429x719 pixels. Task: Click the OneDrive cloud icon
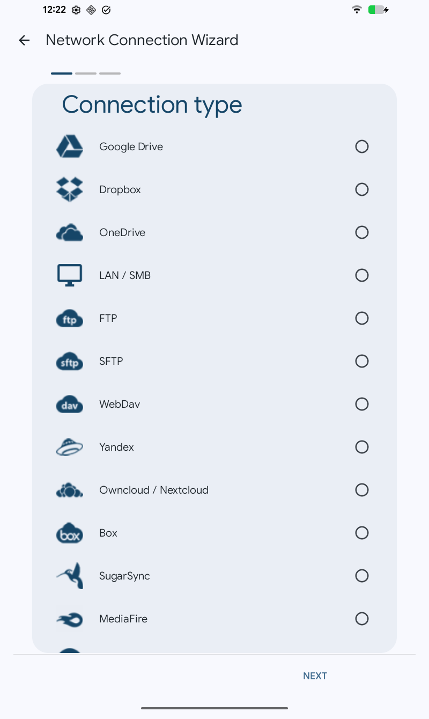(70, 232)
